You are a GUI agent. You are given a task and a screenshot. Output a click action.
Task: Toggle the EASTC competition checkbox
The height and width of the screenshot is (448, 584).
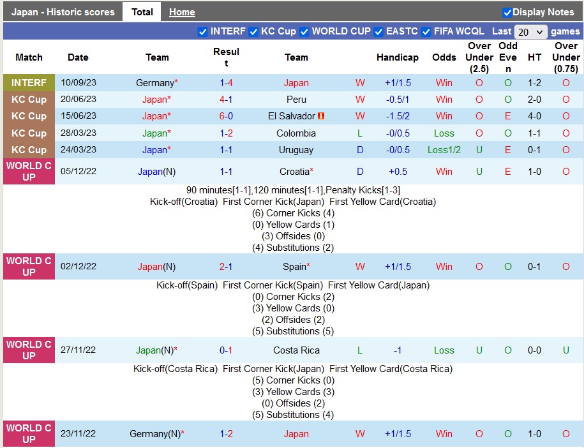pos(378,32)
